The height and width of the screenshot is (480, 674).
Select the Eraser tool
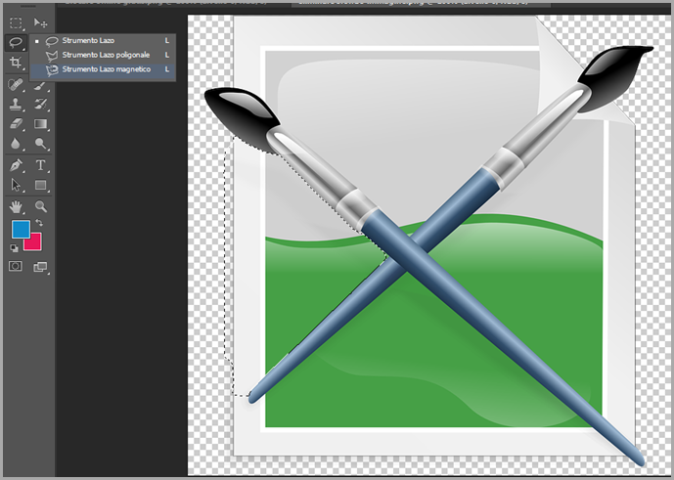click(16, 124)
